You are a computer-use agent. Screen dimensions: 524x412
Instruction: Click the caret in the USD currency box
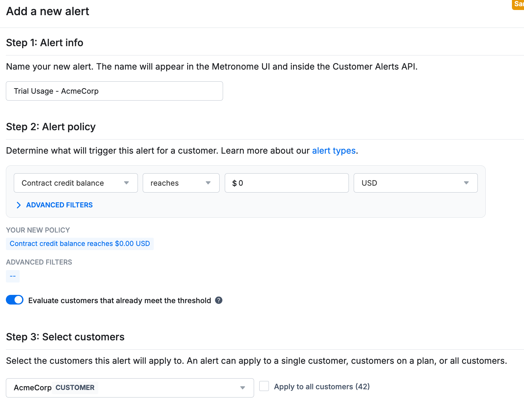tap(466, 183)
